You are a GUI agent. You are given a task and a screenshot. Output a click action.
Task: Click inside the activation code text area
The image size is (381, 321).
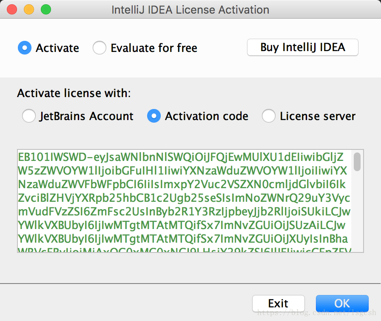(x=185, y=201)
